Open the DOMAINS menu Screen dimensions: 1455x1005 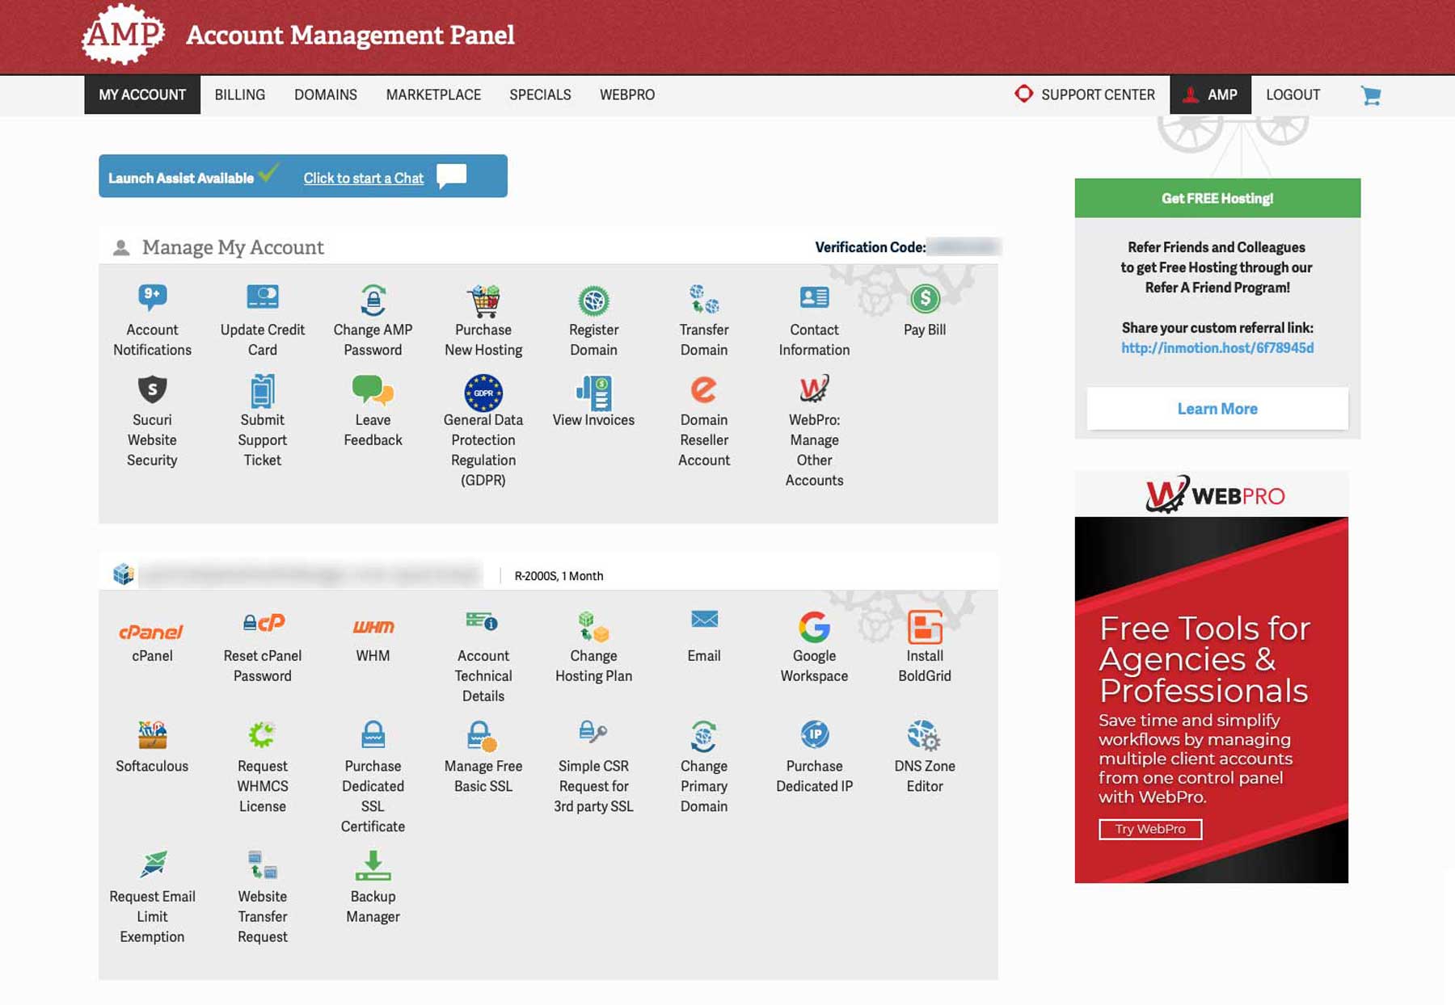coord(325,95)
